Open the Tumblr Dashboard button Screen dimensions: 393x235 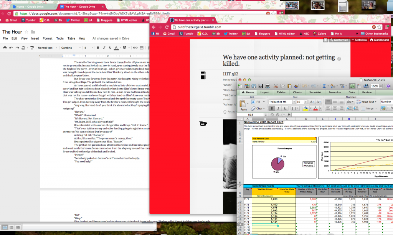[x=379, y=40]
